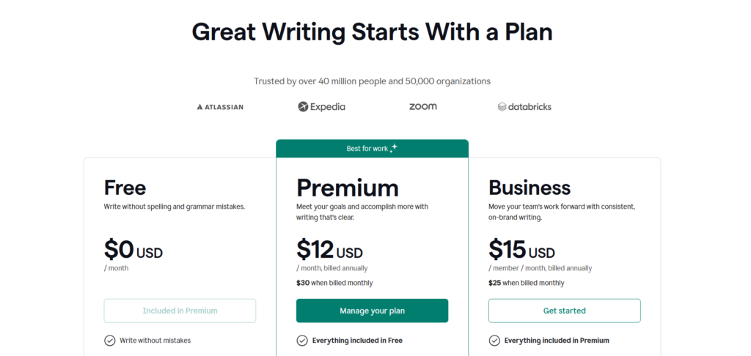This screenshot has height=356, width=751.
Task: Click the $15 USD Business price
Action: 521,251
